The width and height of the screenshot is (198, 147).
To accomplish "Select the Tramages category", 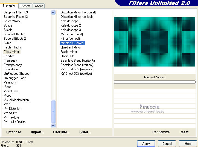I will tap(10, 60).
